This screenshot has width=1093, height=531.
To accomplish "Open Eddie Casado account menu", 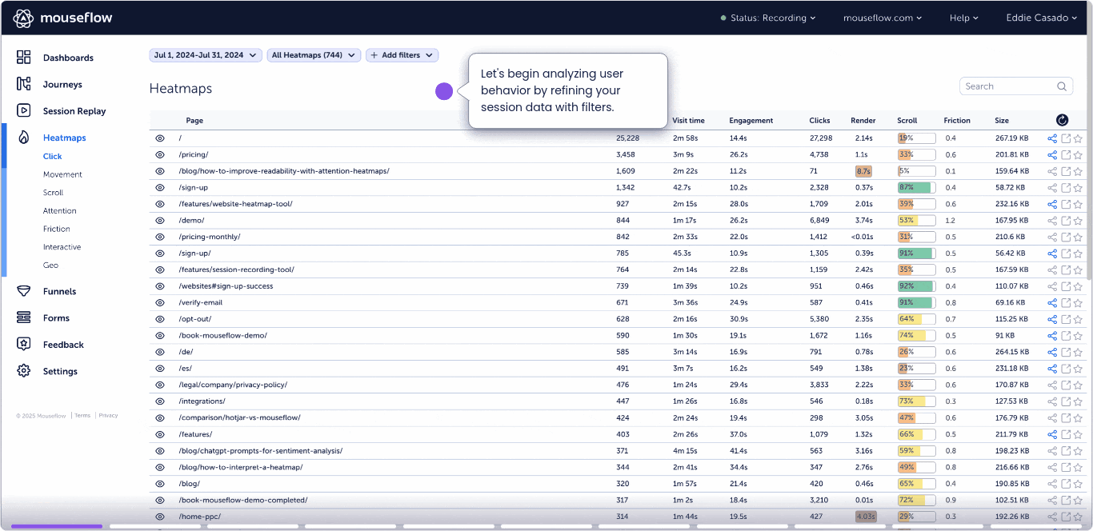I will 1042,18.
